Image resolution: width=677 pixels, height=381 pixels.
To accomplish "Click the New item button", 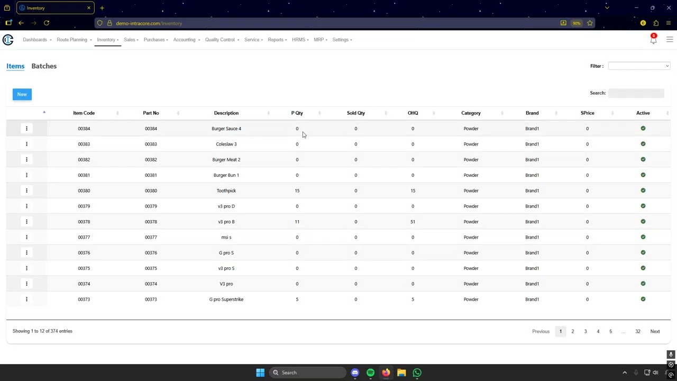I will pos(22,94).
